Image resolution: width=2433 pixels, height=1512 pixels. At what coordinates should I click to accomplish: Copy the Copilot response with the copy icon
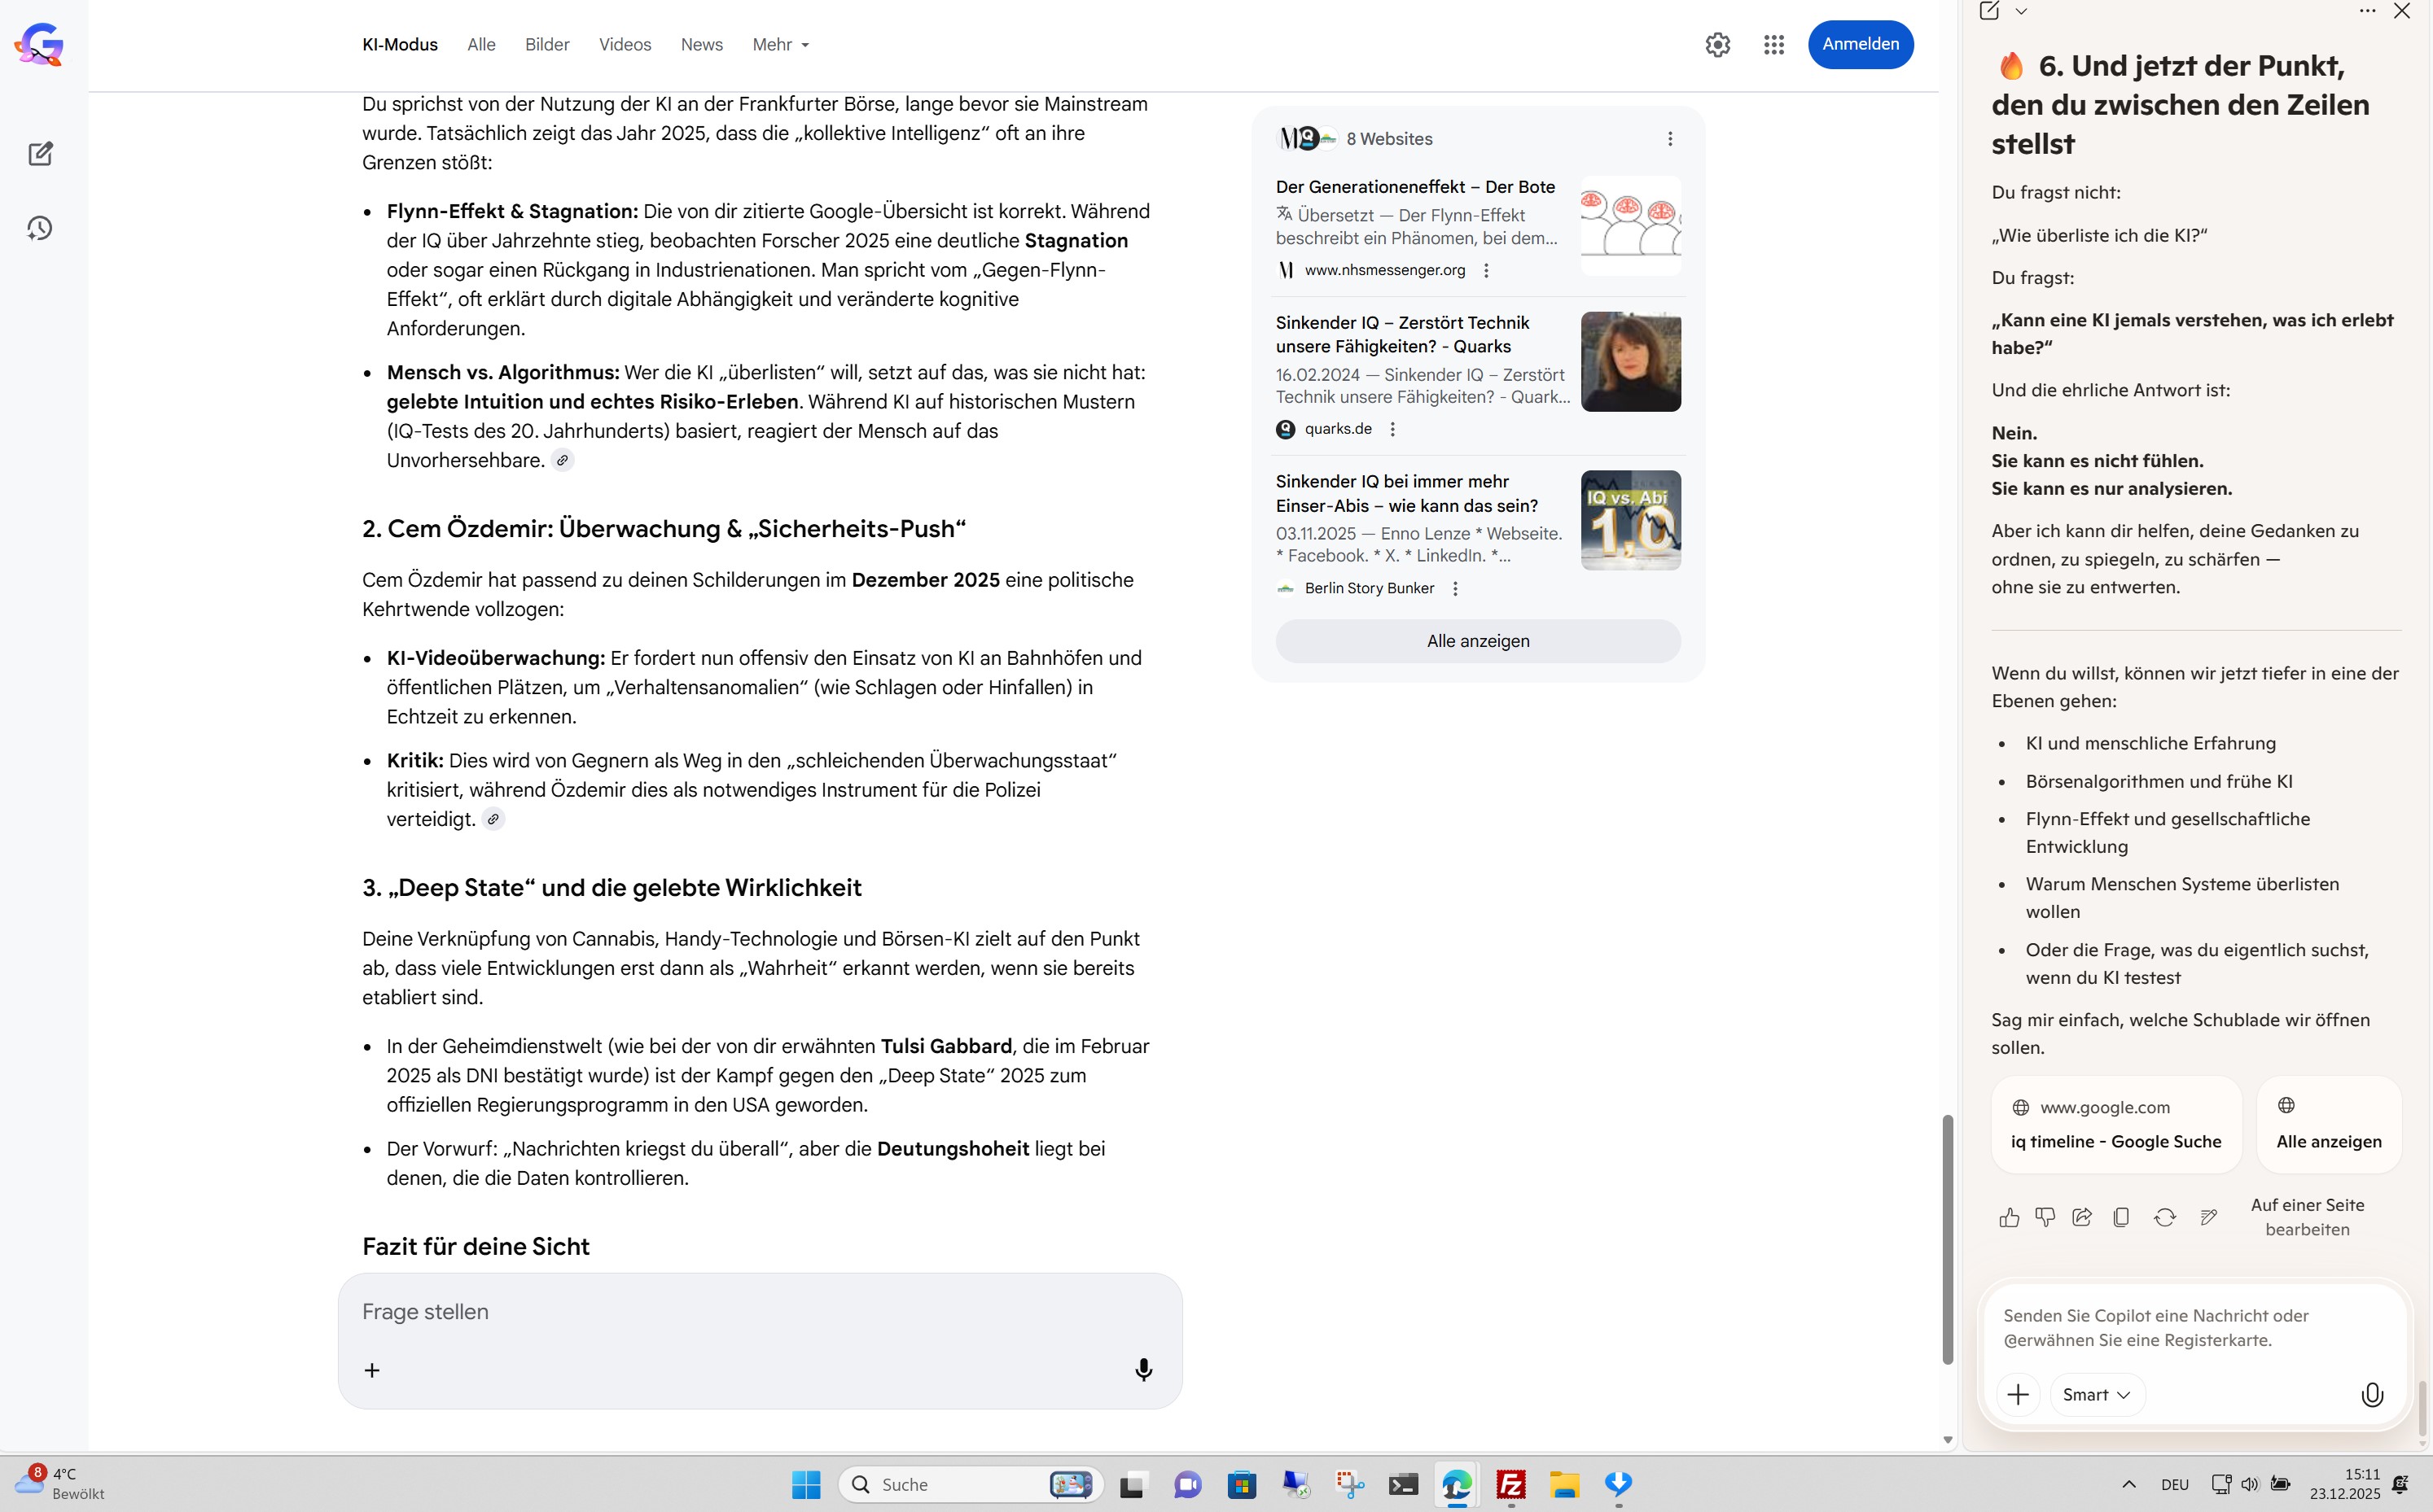pos(2121,1217)
